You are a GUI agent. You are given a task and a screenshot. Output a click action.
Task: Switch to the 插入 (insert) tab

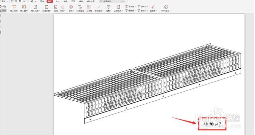pos(50,1)
